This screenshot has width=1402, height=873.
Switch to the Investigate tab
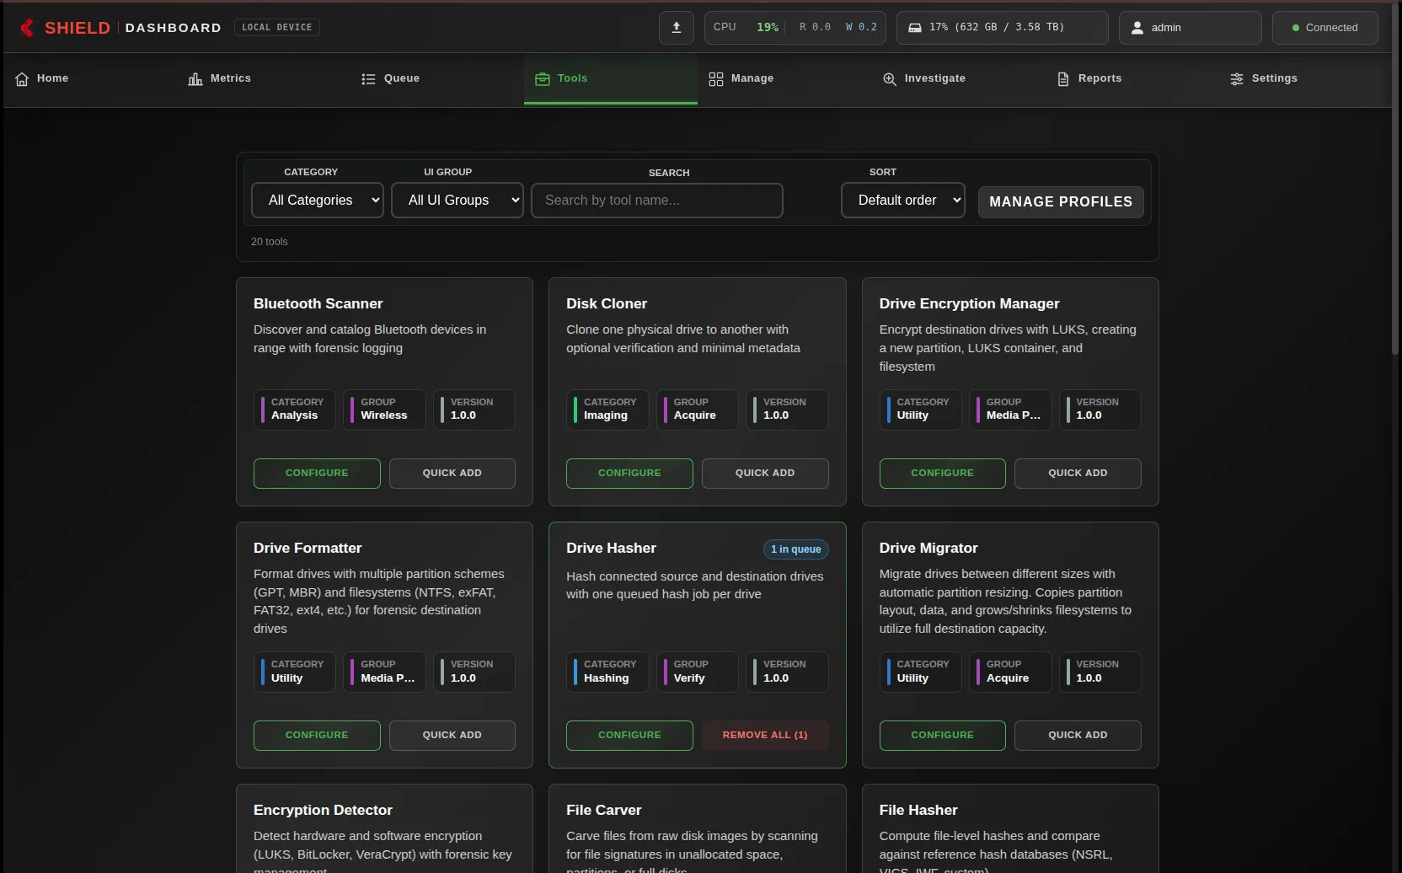point(958,78)
